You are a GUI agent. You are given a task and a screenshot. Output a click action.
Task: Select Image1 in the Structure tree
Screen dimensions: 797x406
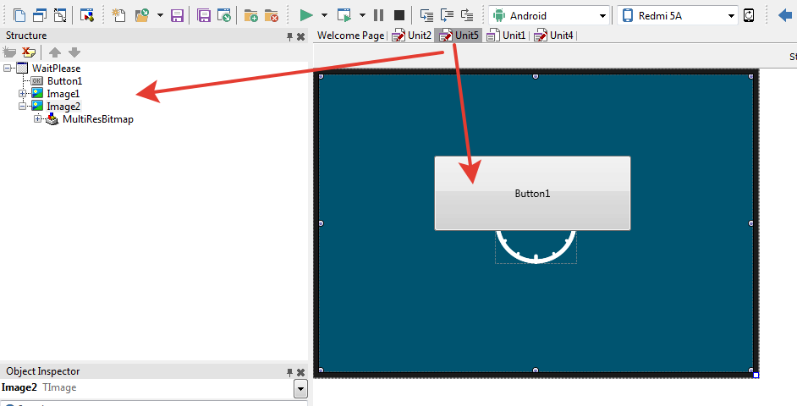63,94
